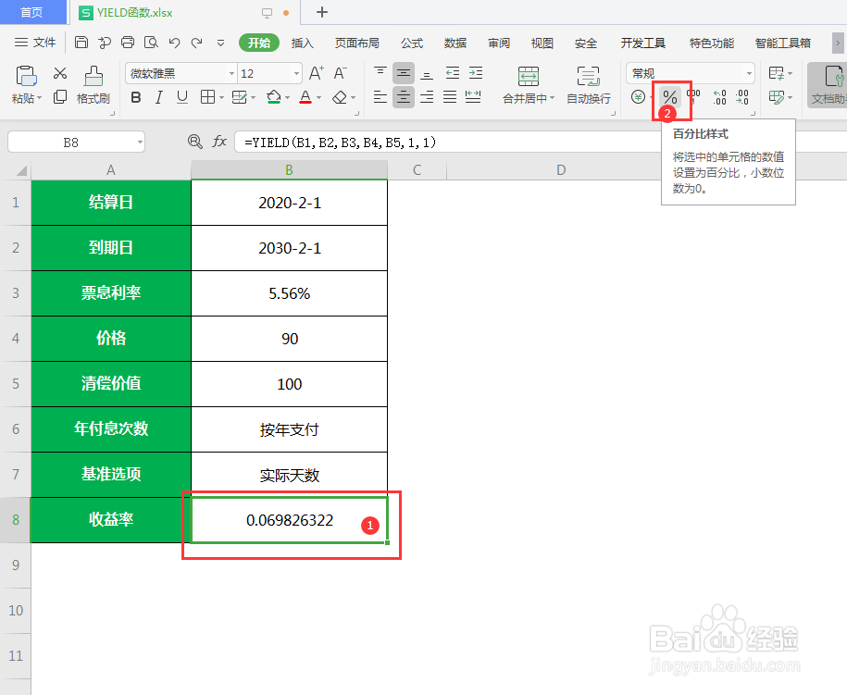Apply Percent Style (%) format
Viewport: 847px width, 695px height.
click(670, 97)
